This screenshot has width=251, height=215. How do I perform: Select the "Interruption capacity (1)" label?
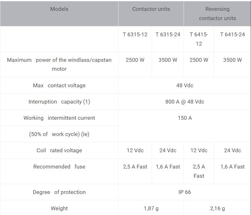pos(59,102)
